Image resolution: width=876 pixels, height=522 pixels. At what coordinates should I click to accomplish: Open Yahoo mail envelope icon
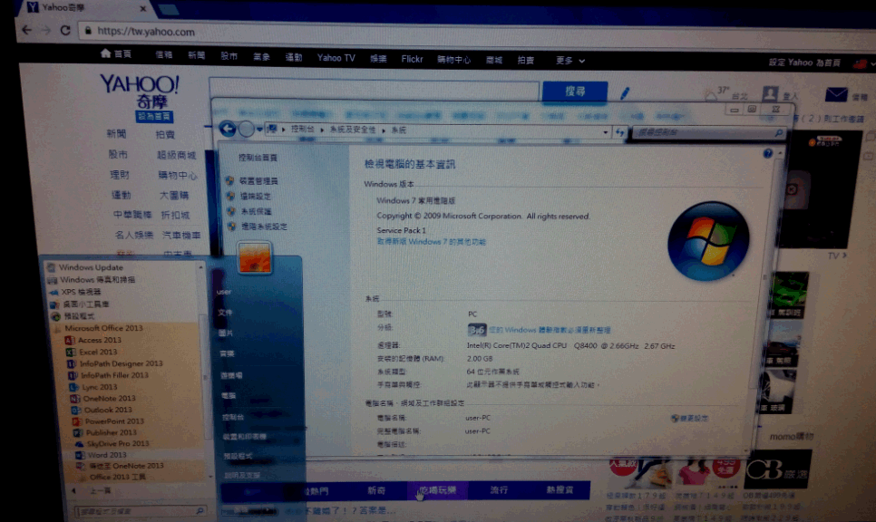(836, 95)
